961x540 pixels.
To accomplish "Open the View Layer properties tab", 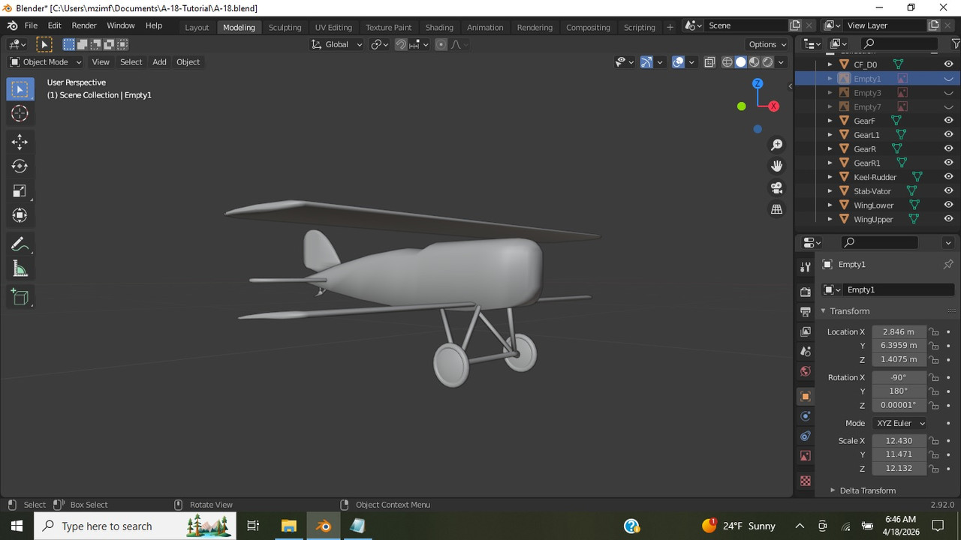I will pyautogui.click(x=806, y=331).
